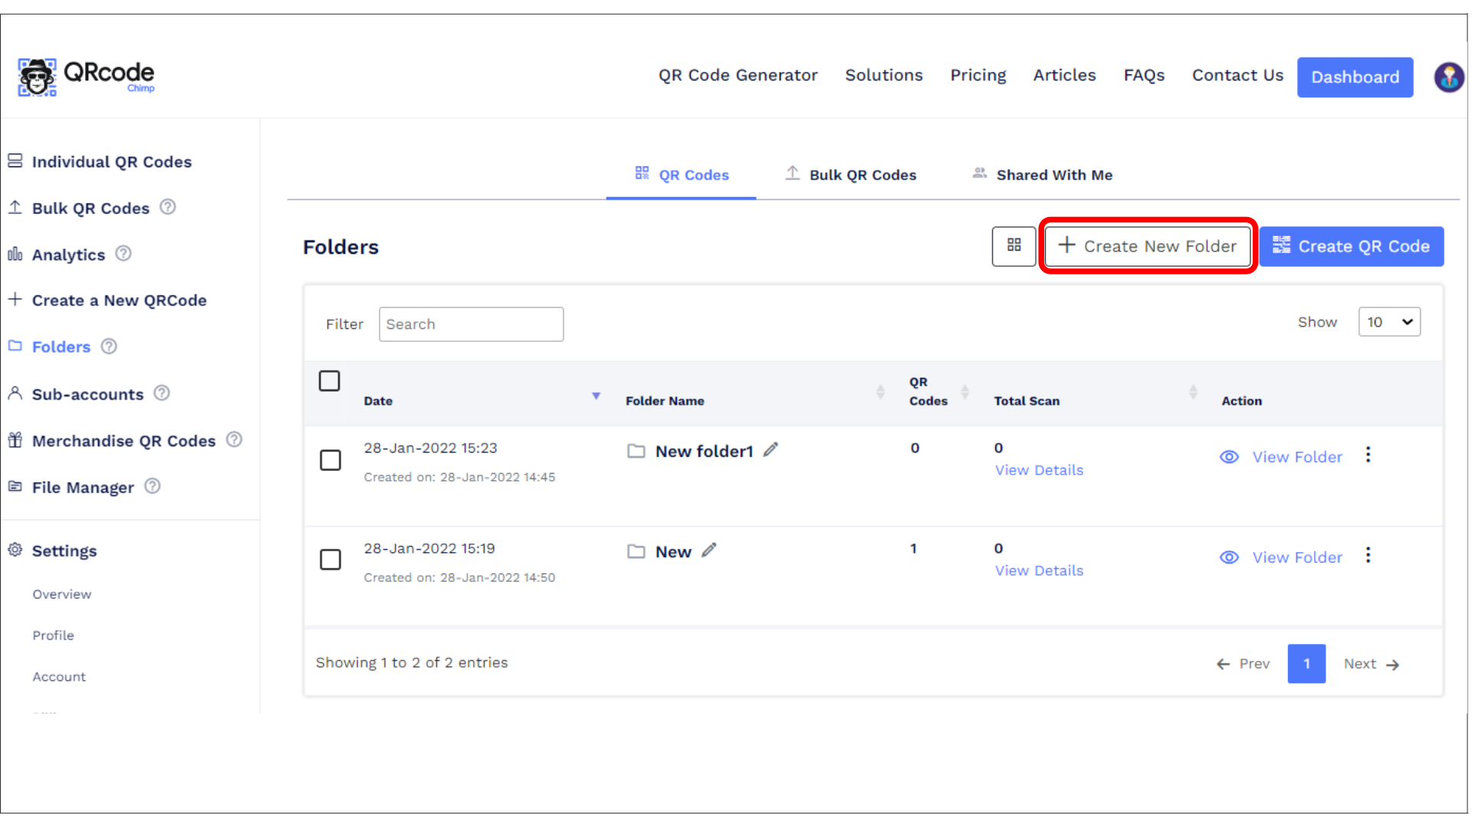Sort table by Date column arrow

coord(596,396)
